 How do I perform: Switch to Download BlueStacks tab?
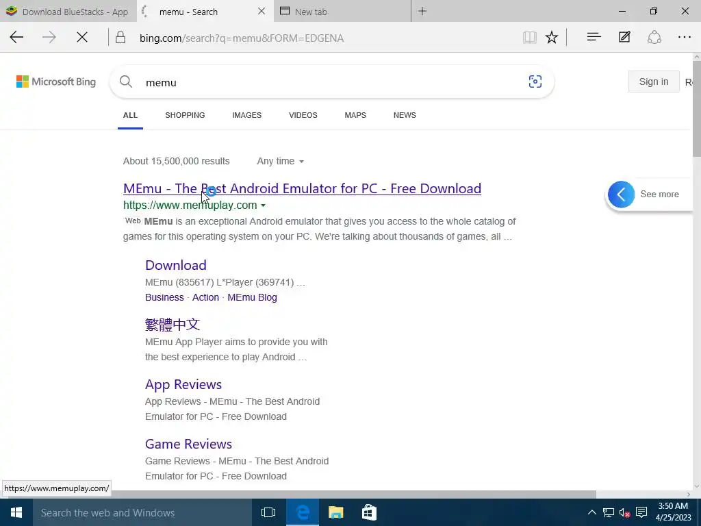click(67, 11)
